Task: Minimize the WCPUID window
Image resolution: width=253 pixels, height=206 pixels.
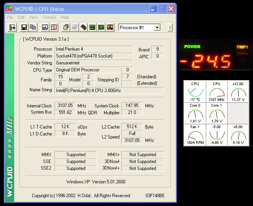Action: point(153,9)
